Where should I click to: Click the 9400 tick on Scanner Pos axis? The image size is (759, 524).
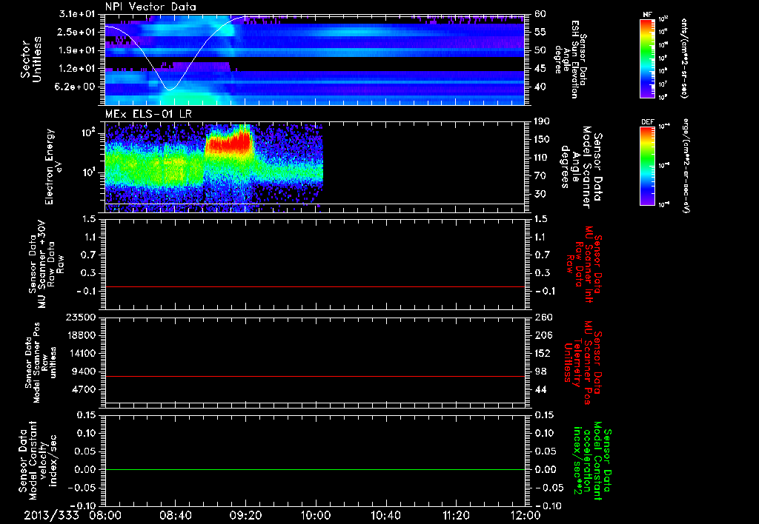(84, 372)
